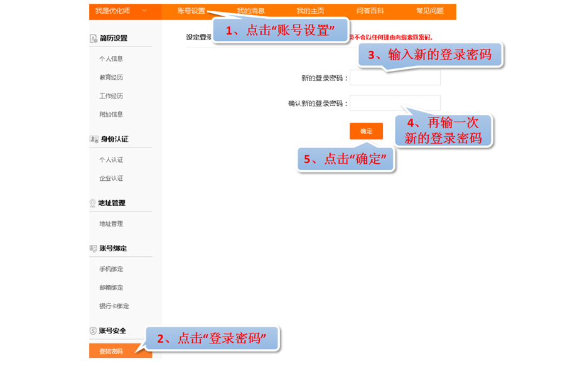
Task: Go to 工作经历 in the sidebar
Action: (111, 96)
